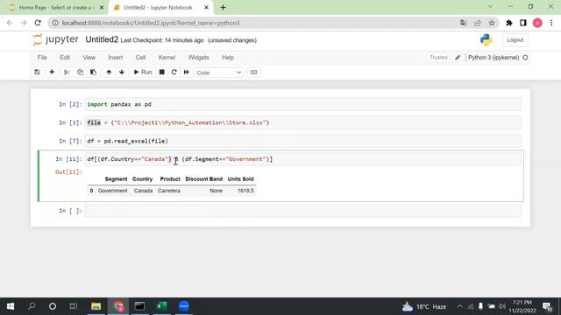Viewport: 561px width, 315px height.
Task: Click the Units Sold value 1618.5
Action: click(245, 191)
